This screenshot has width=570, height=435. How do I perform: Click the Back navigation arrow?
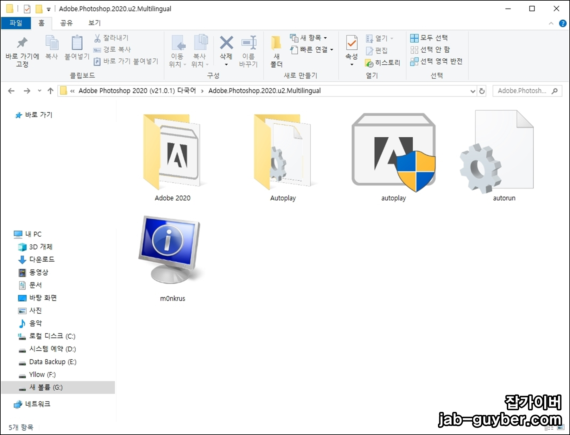tap(11, 91)
